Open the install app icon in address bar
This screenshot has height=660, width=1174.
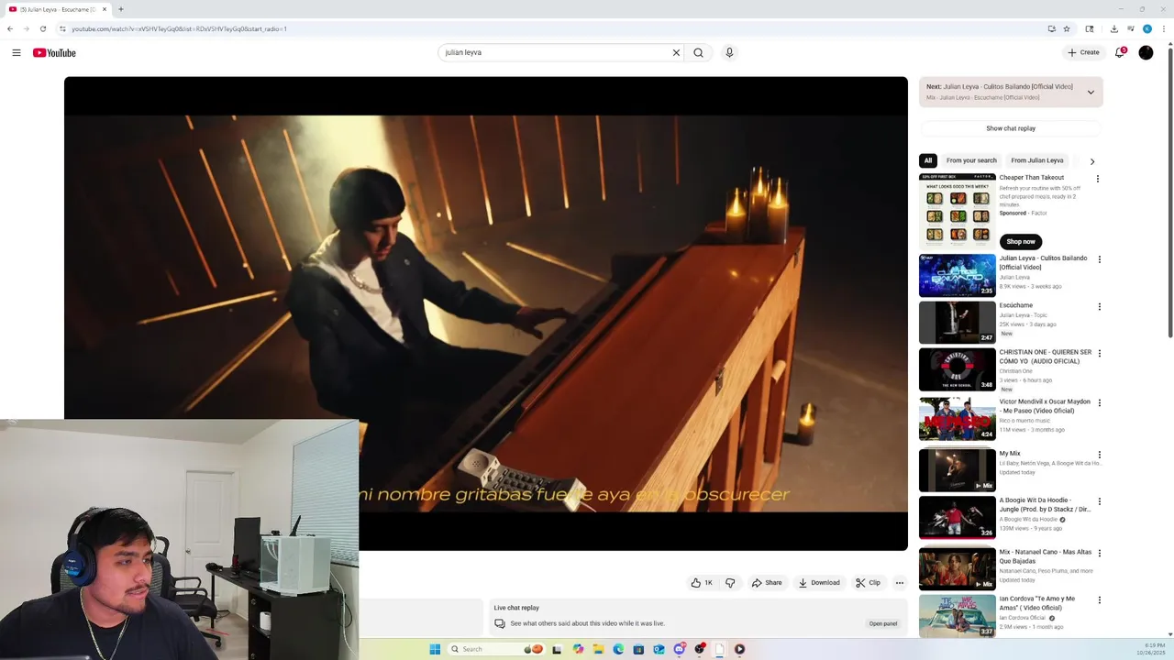click(x=1051, y=28)
